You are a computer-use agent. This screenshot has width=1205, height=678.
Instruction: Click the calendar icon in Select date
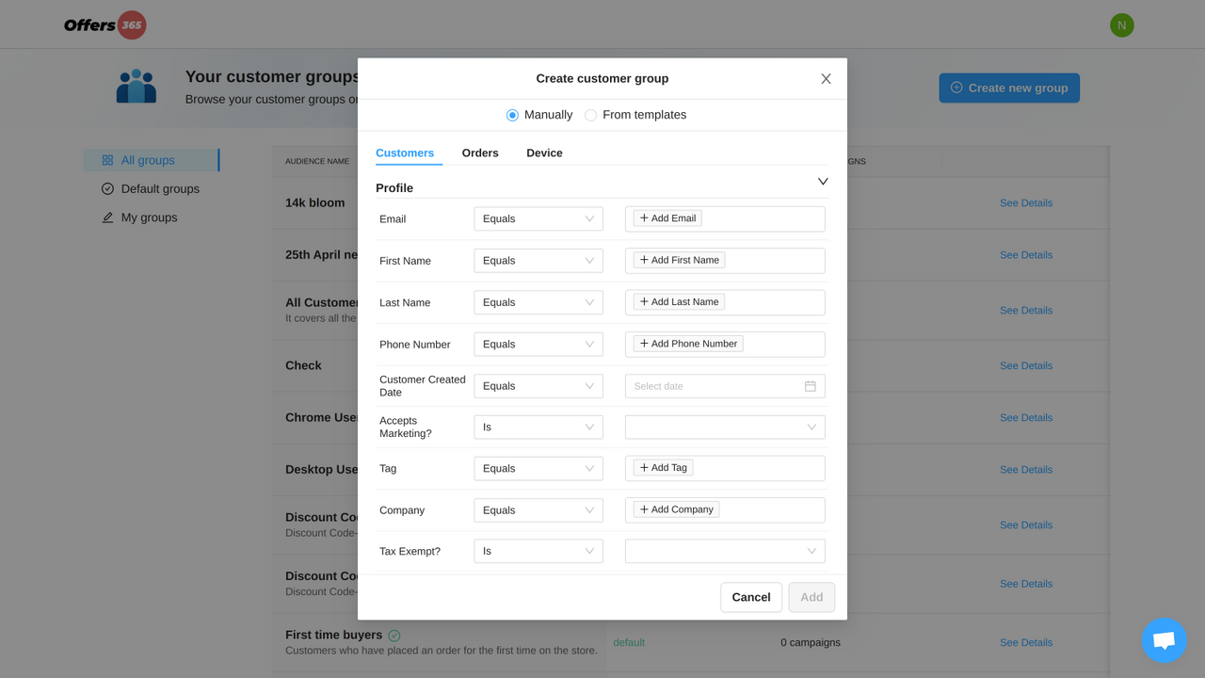click(x=810, y=386)
